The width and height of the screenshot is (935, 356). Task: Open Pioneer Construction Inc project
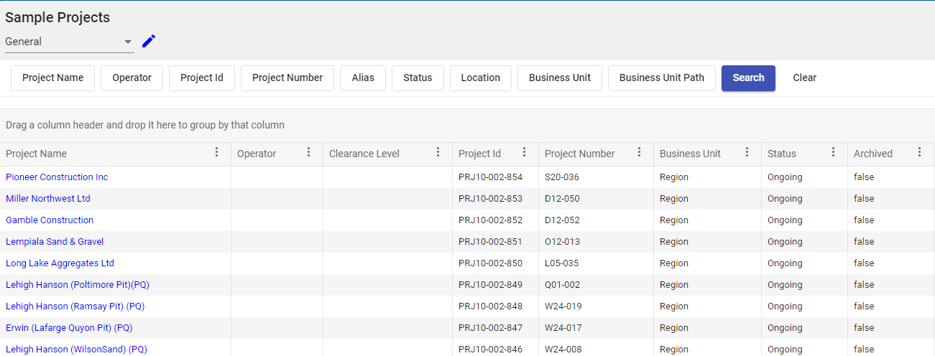[x=57, y=177]
